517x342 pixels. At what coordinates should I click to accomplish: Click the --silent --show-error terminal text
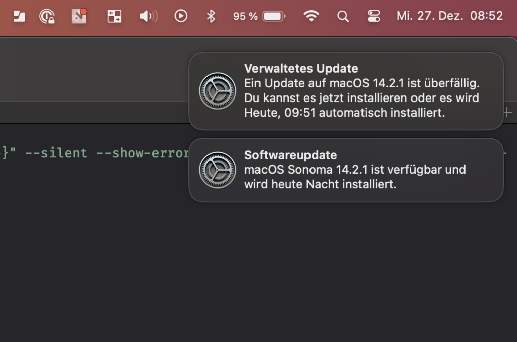(x=107, y=153)
